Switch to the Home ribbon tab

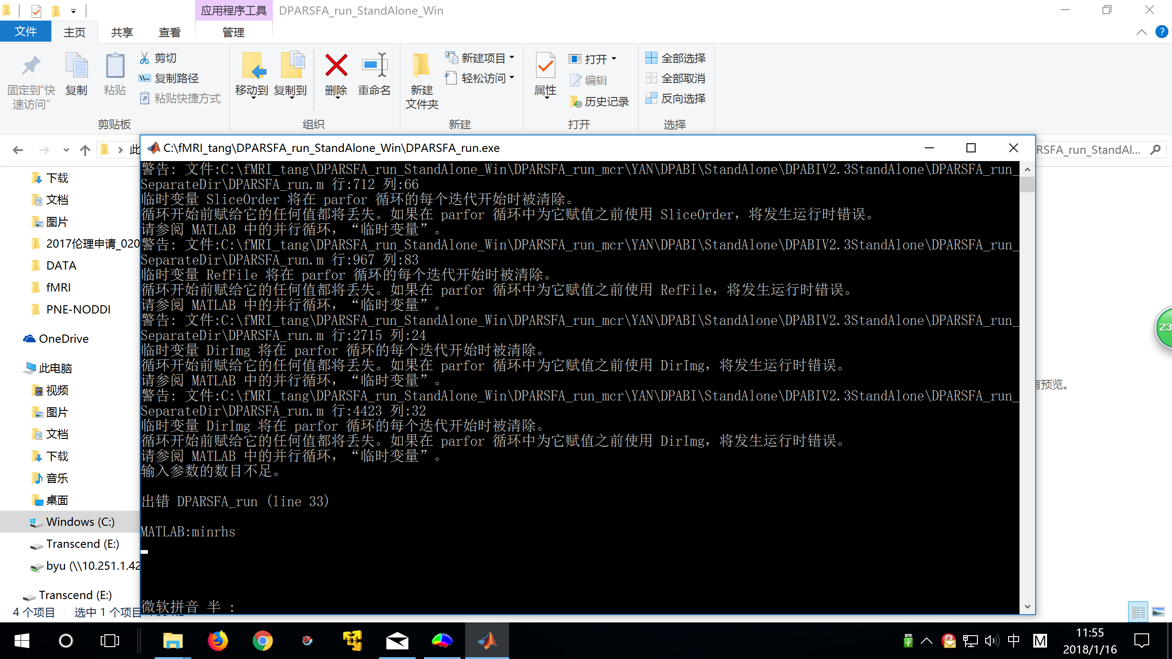[75, 32]
